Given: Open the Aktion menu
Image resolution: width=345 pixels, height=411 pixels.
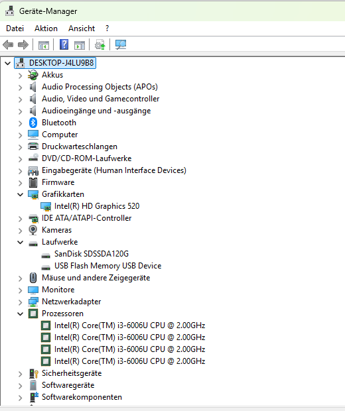Looking at the screenshot, I should tap(46, 29).
